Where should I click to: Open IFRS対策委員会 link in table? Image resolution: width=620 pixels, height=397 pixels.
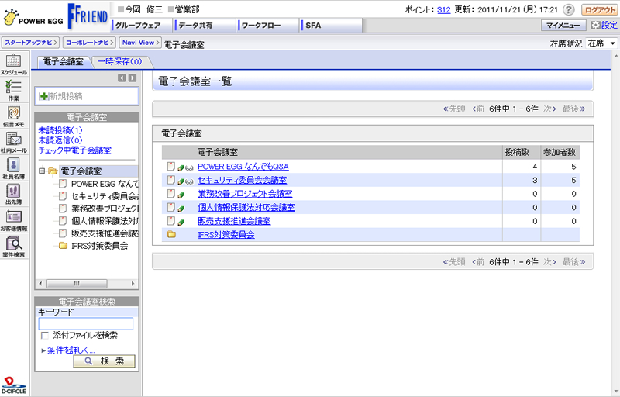[x=226, y=234]
